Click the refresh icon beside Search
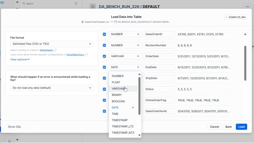This screenshot has height=143, width=254. tap(76, 4)
